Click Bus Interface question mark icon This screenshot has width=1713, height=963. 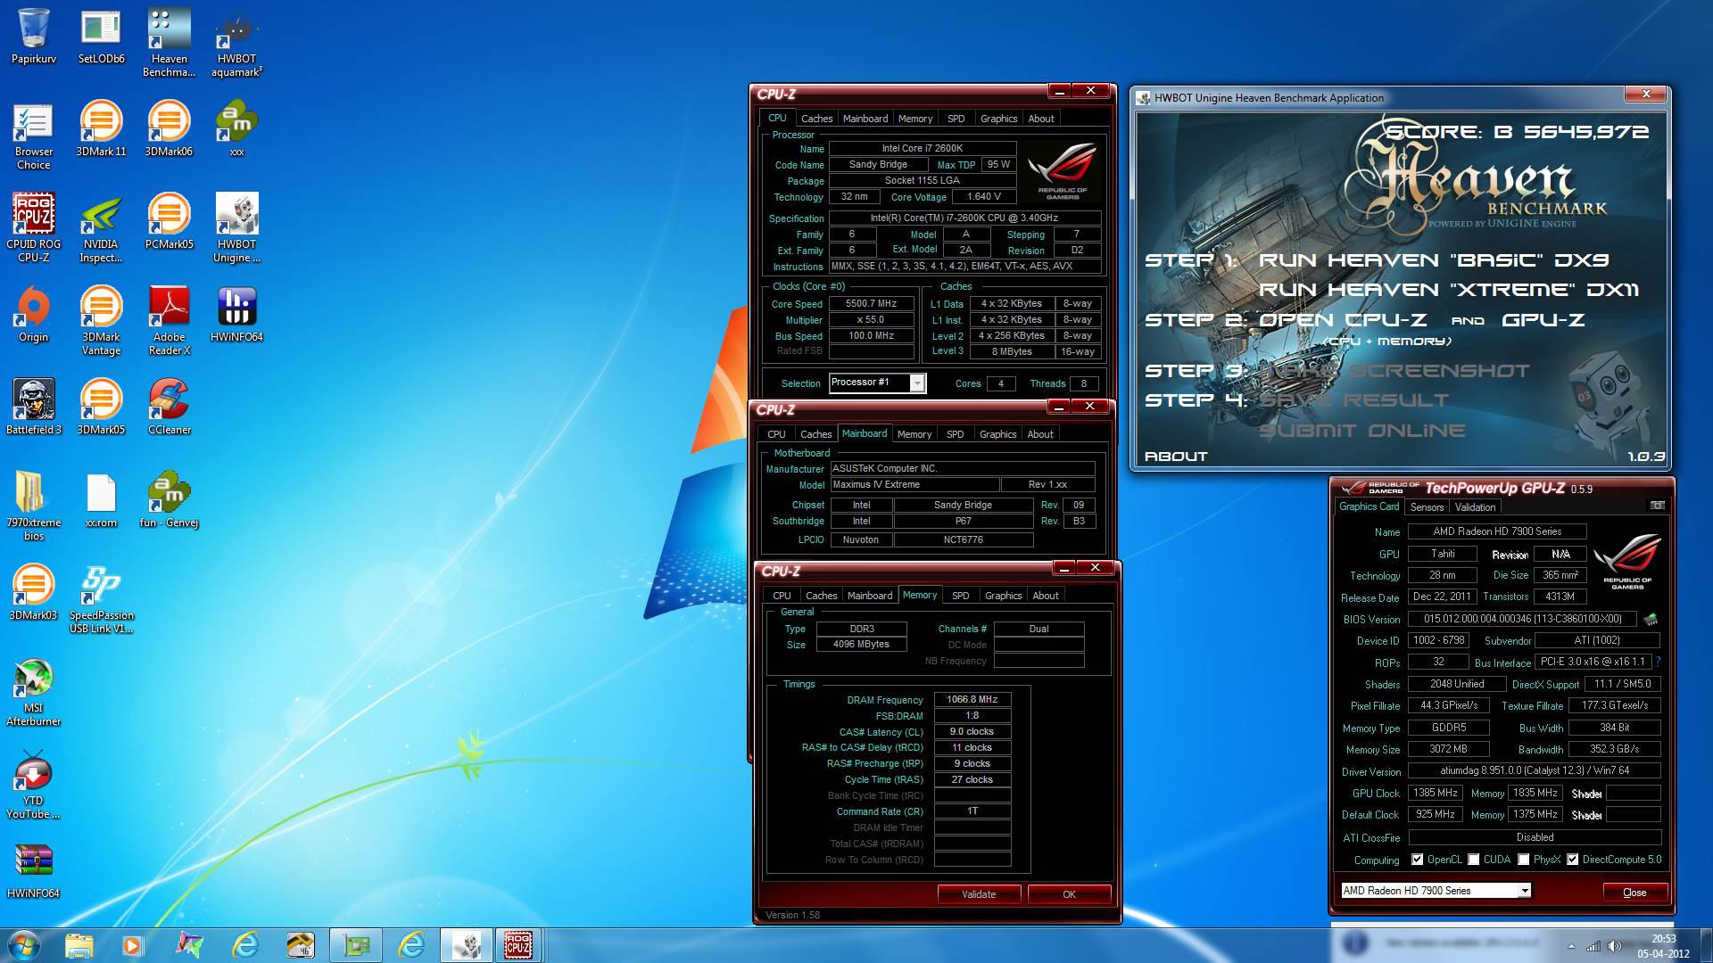[1658, 662]
